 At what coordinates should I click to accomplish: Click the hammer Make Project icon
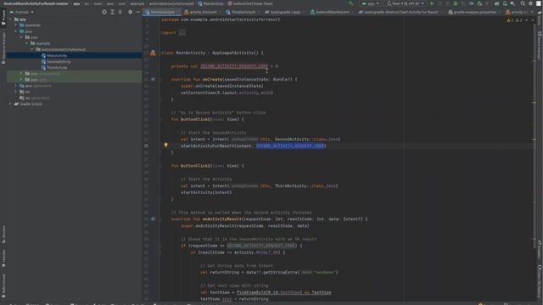pos(350,3)
